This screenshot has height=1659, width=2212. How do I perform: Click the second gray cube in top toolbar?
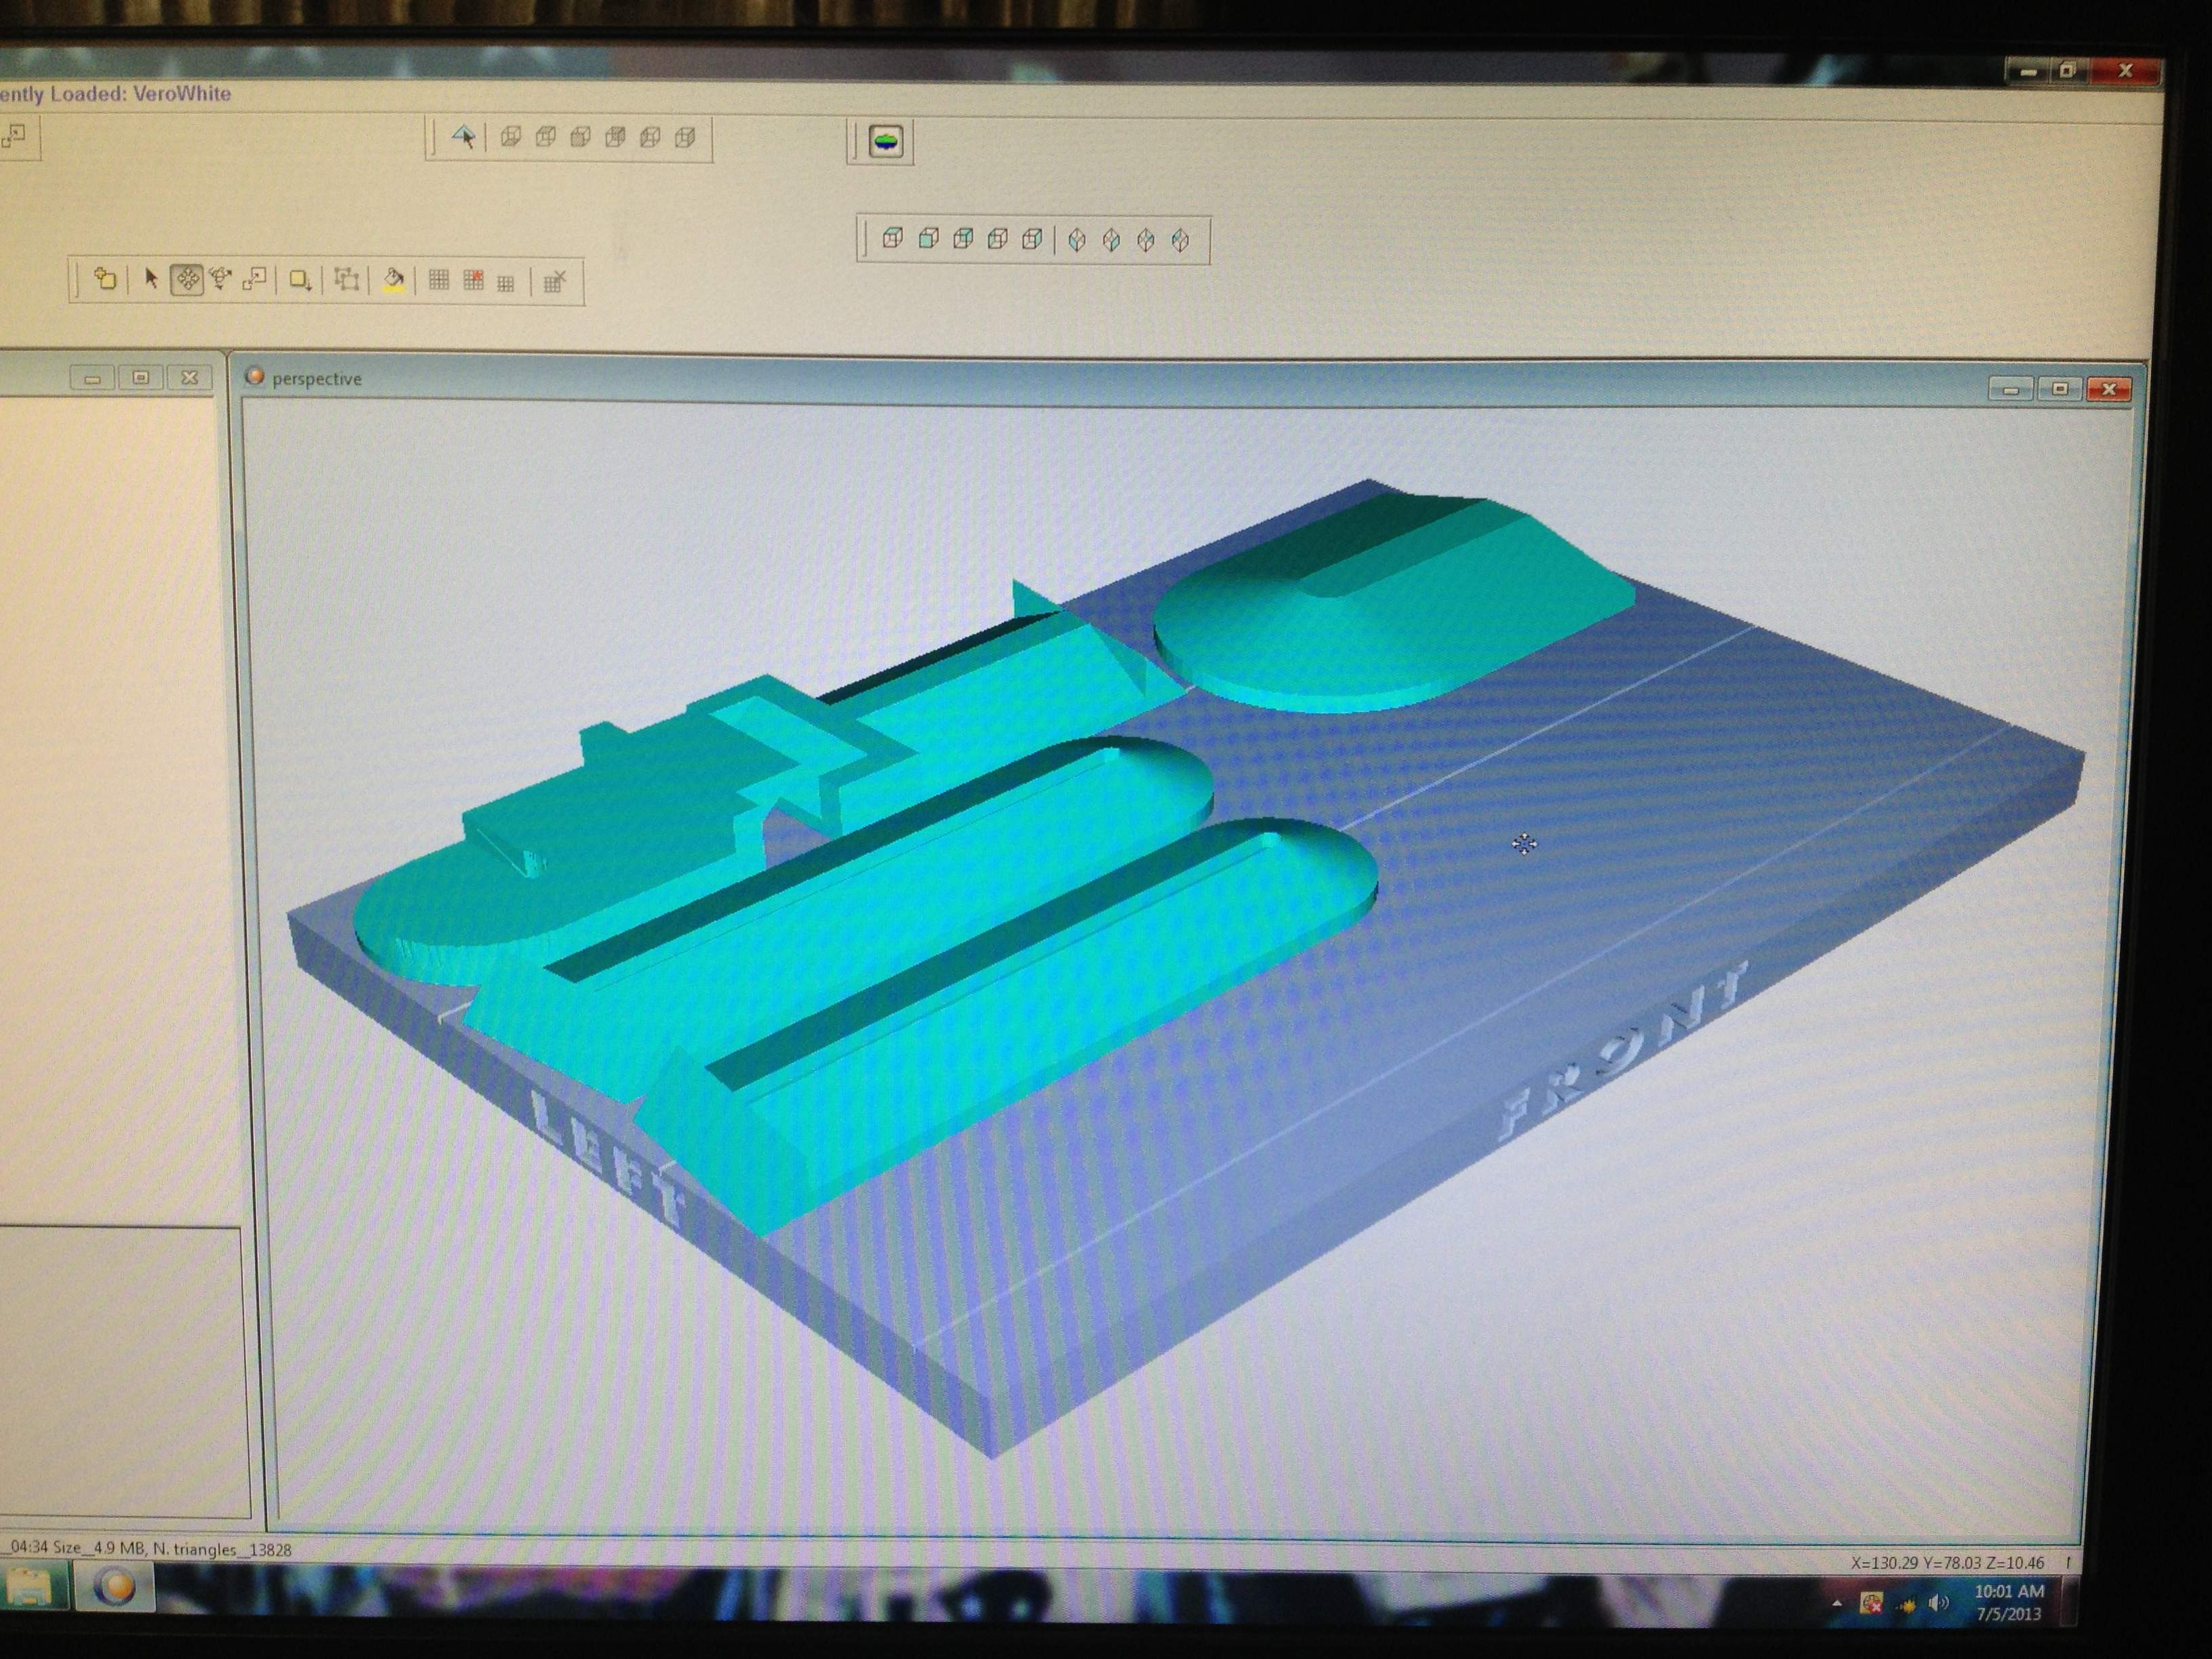pyautogui.click(x=546, y=136)
